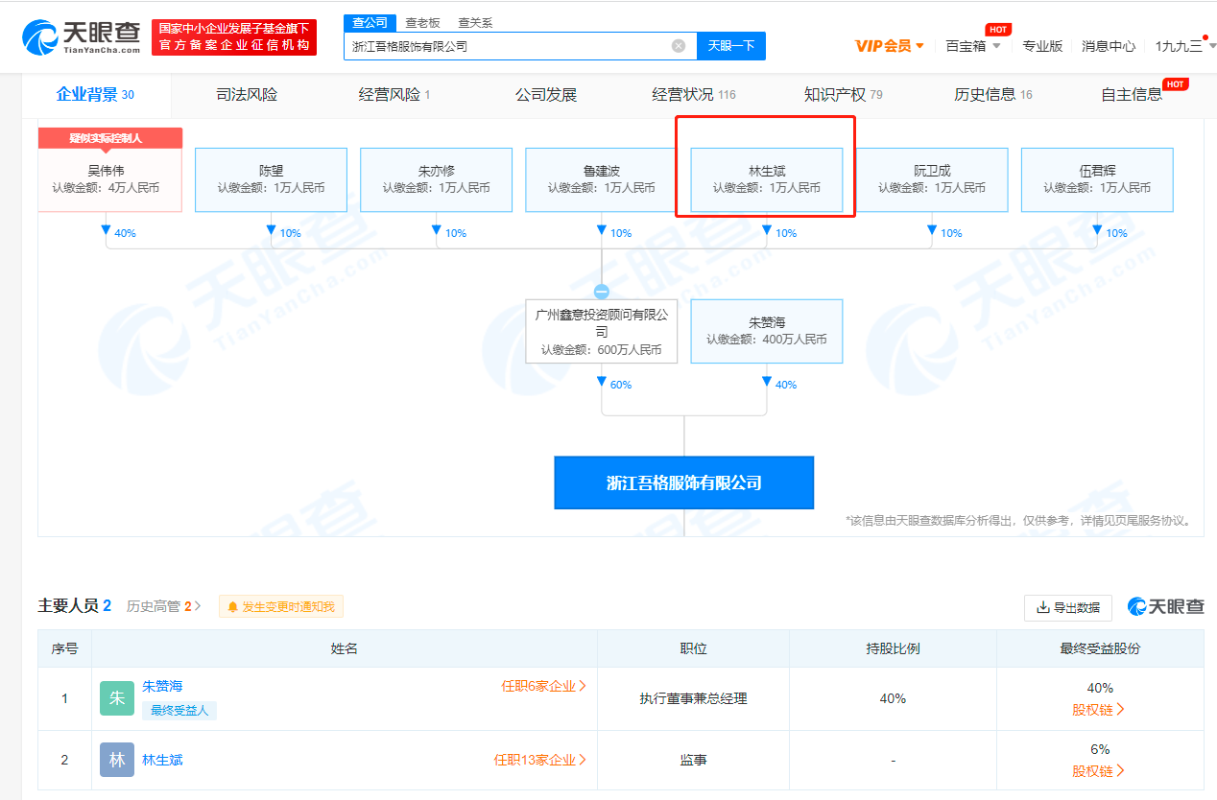The image size is (1217, 800).
Task: Open the VIP会员 dropdown
Action: click(x=890, y=45)
